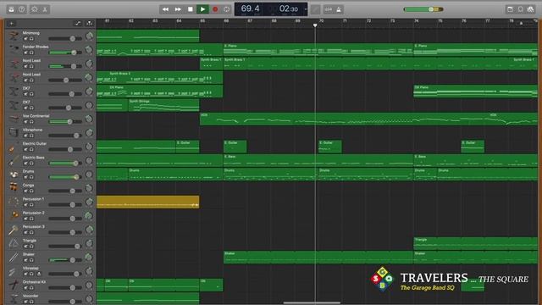
Task: Start recording with the red Record button
Action: coord(215,9)
